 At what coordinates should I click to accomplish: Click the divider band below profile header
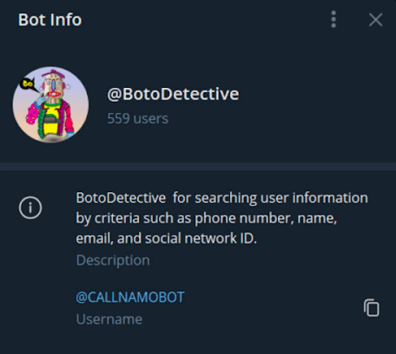click(x=198, y=166)
